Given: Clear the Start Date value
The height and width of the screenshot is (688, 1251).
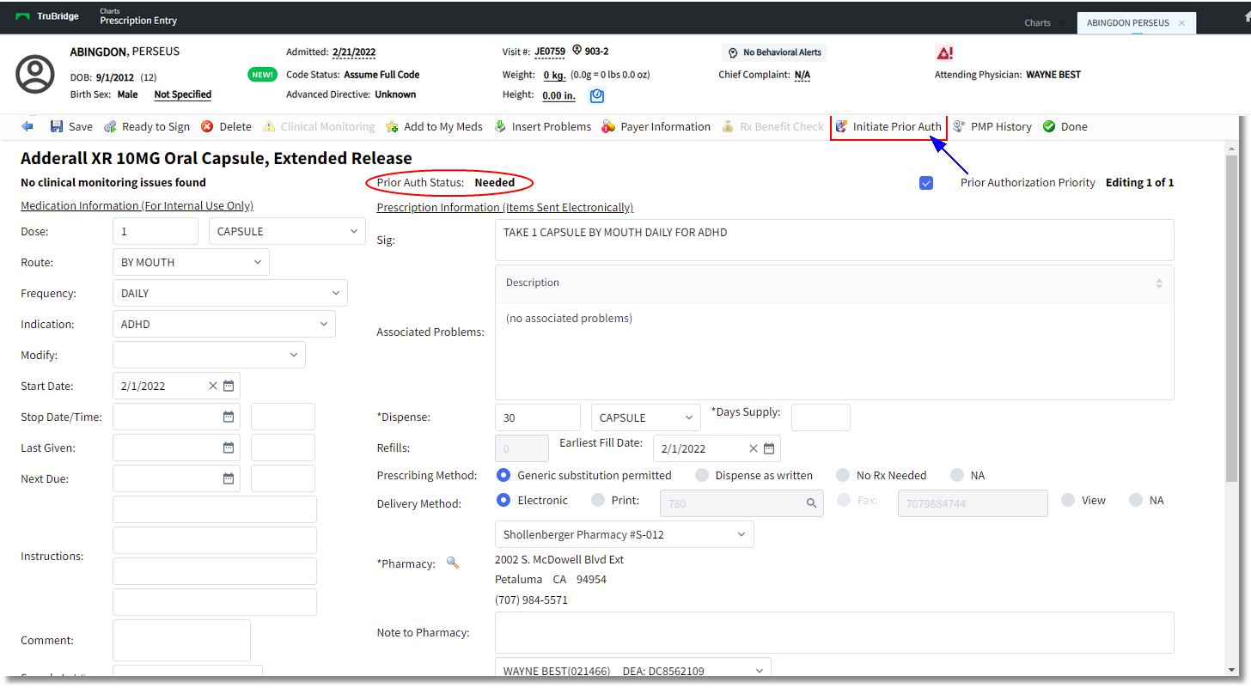Looking at the screenshot, I should (x=213, y=386).
